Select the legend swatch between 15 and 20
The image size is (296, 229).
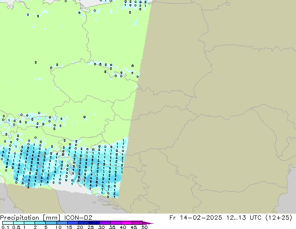click(x=72, y=223)
